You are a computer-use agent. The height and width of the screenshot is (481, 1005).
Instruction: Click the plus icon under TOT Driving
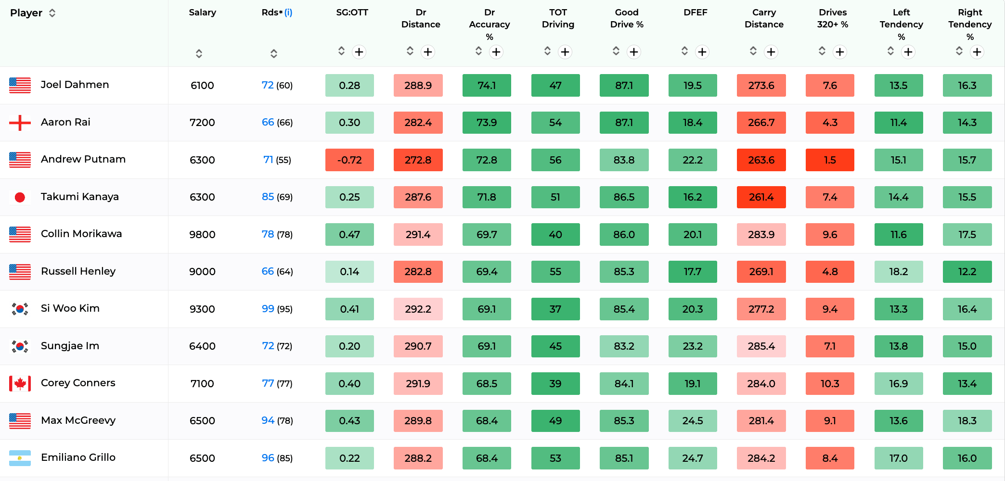coord(565,52)
